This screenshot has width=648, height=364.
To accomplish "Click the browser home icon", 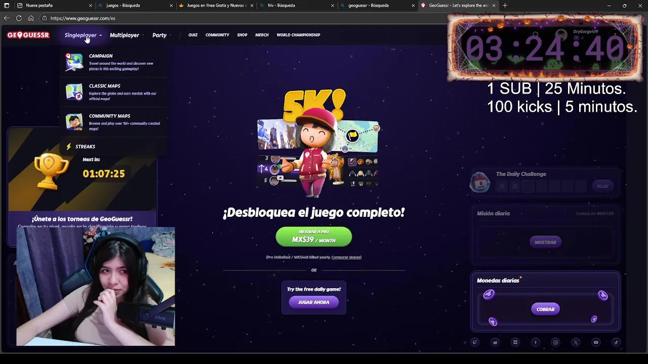I will tap(31, 18).
